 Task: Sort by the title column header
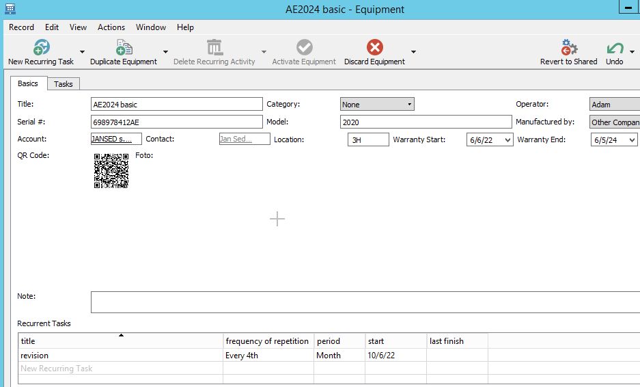pyautogui.click(x=121, y=341)
